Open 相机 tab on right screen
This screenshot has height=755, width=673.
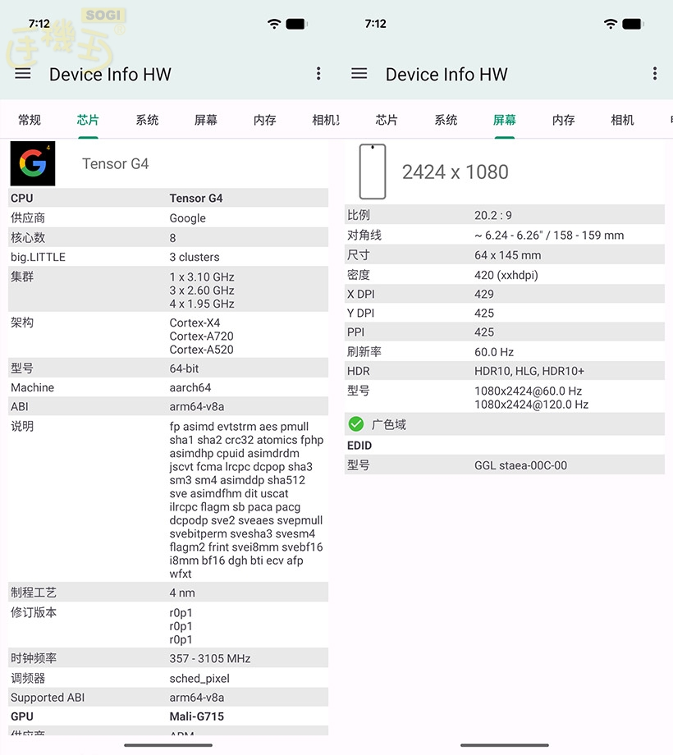(x=622, y=120)
